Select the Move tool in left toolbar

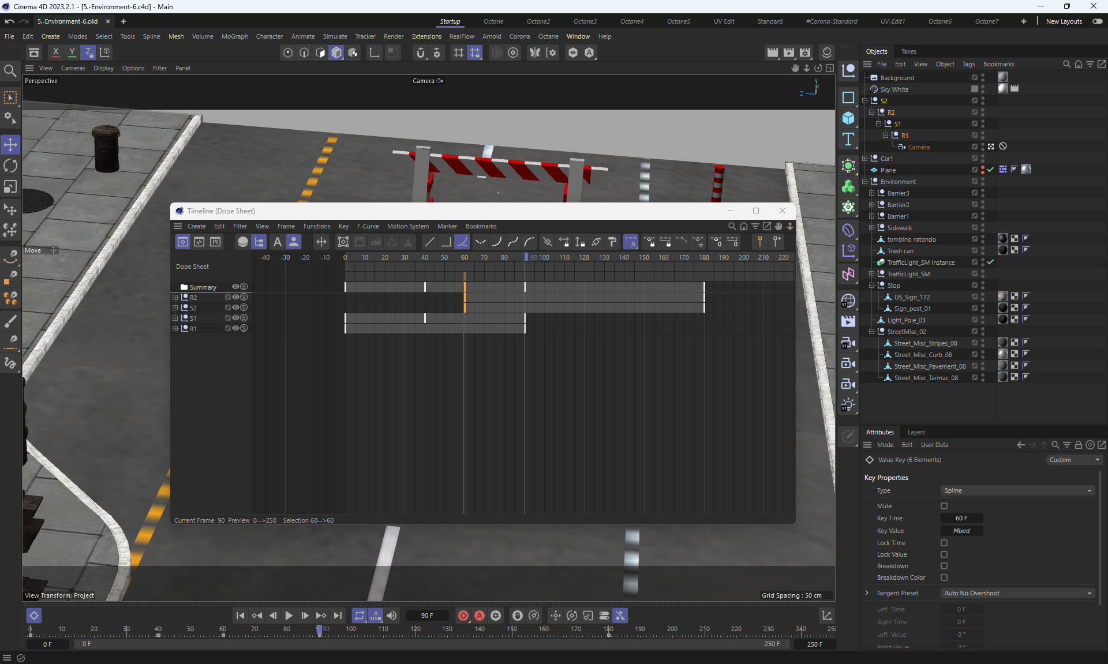pos(10,145)
